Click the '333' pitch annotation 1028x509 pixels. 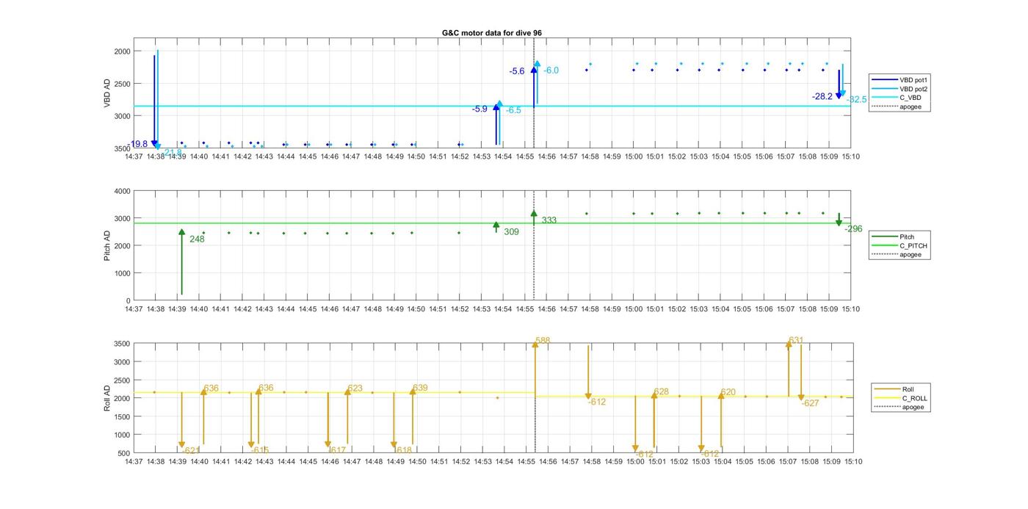click(549, 220)
